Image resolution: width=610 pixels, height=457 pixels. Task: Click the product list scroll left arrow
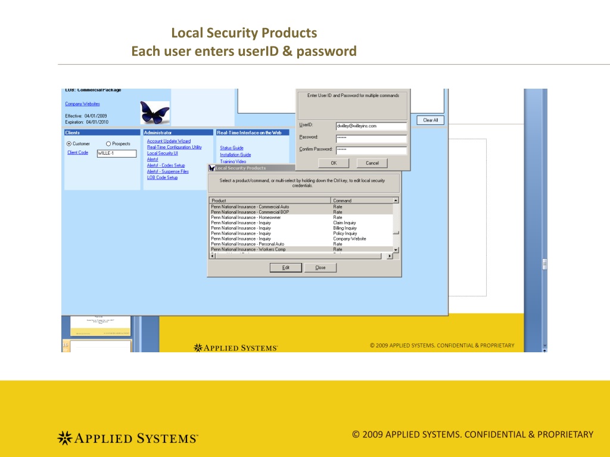(x=213, y=256)
